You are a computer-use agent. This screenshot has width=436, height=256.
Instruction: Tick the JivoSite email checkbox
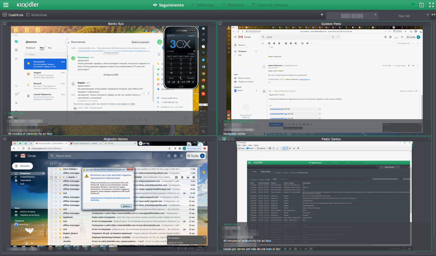coord(51,241)
